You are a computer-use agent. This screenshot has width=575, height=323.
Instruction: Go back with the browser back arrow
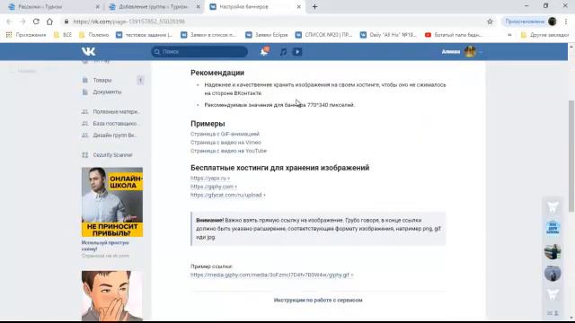[9, 22]
